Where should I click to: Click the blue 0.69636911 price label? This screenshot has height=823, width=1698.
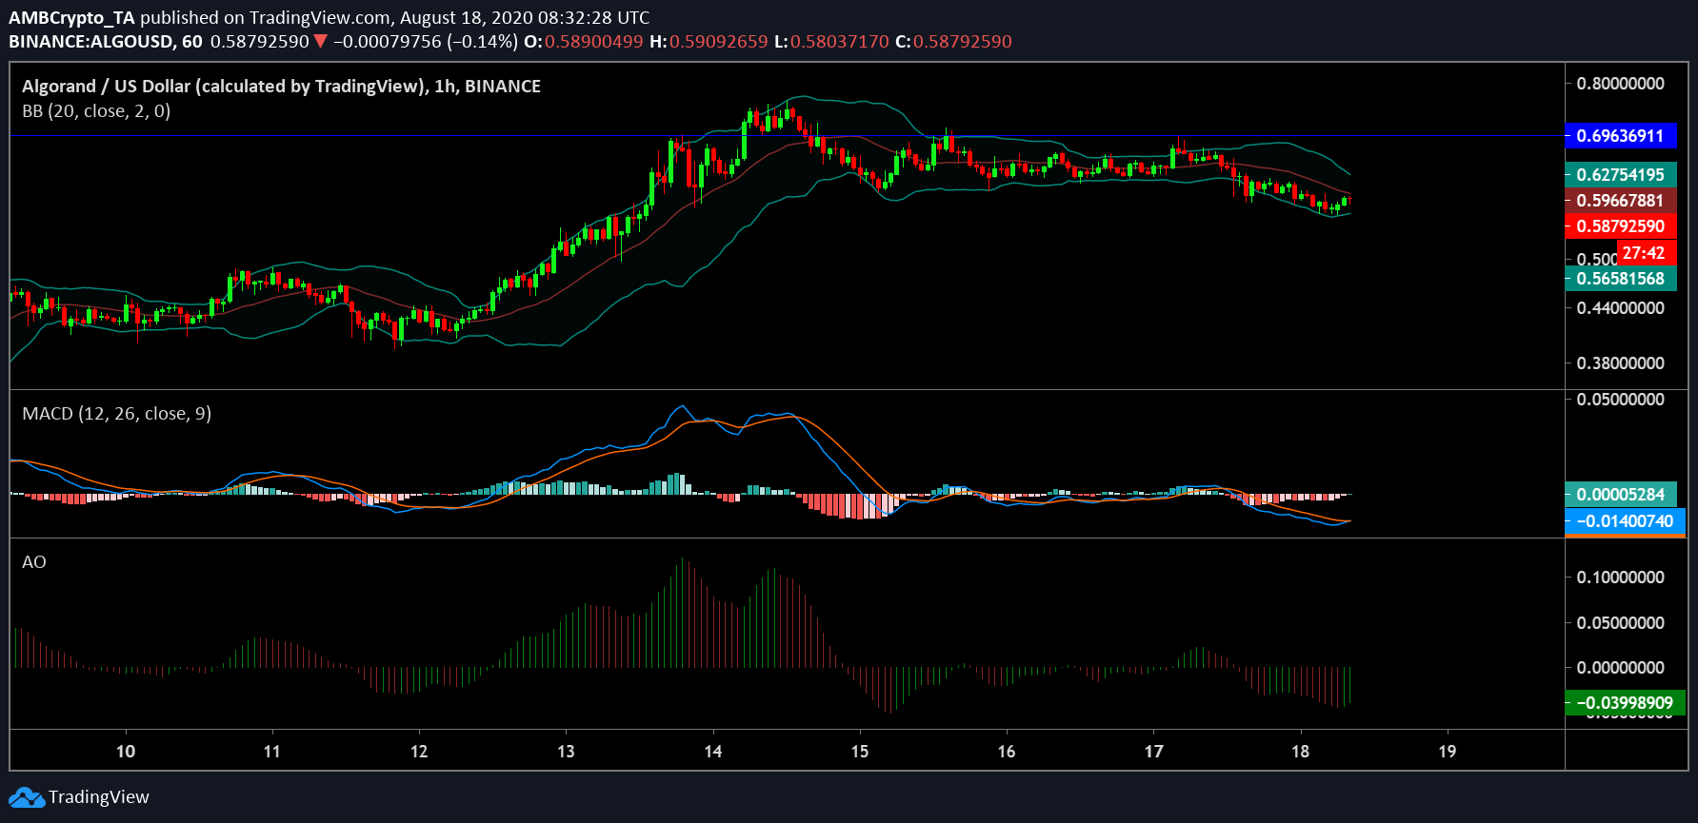pyautogui.click(x=1621, y=136)
